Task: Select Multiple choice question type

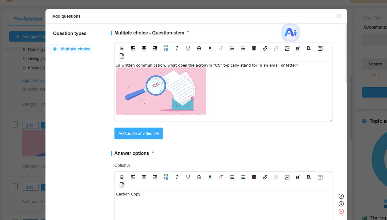Action: 72,49
